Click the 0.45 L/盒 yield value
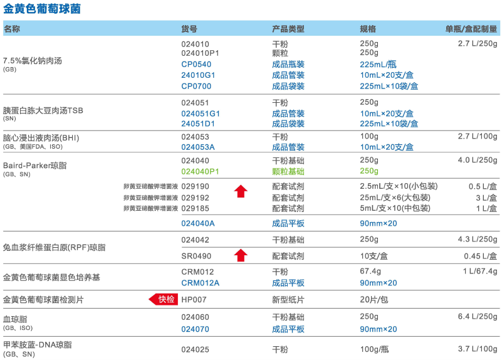The width and height of the screenshot is (502, 360). pyautogui.click(x=481, y=257)
